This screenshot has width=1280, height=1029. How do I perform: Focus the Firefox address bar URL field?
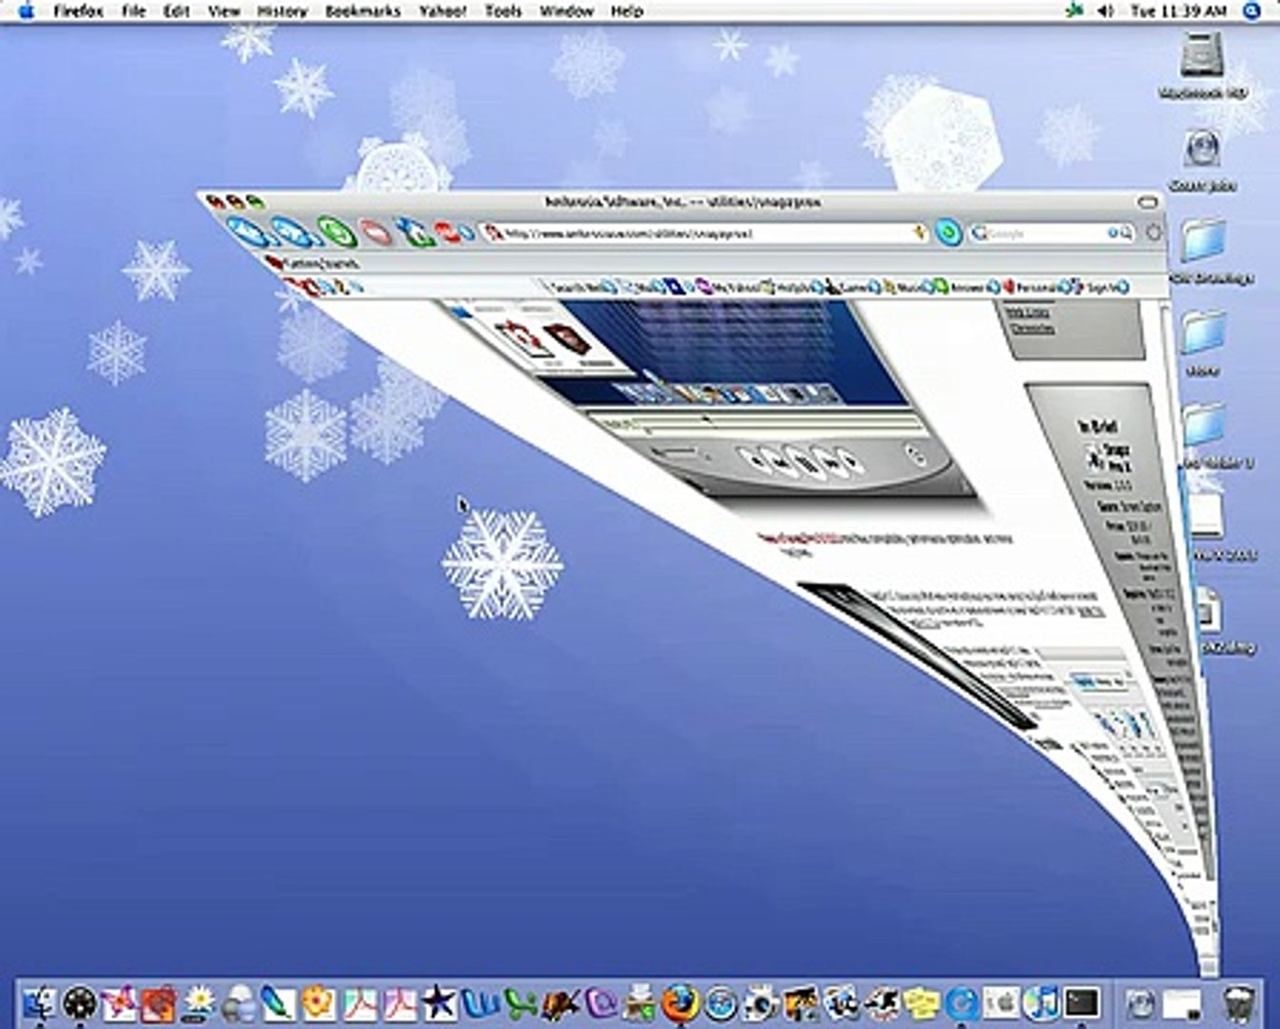tap(703, 232)
